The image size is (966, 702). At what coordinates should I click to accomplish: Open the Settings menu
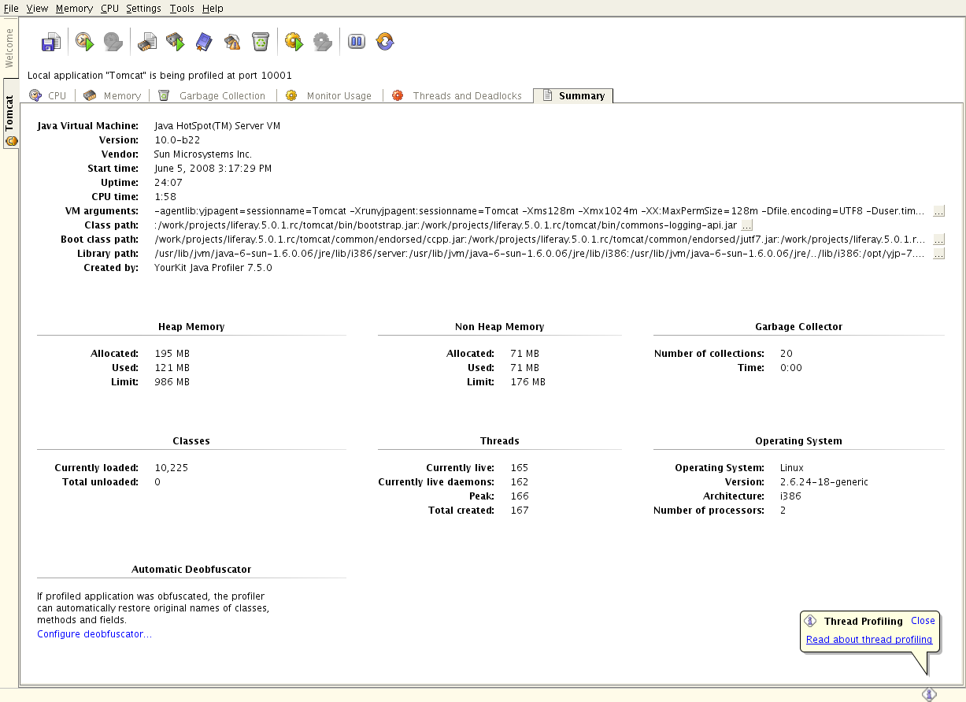pyautogui.click(x=143, y=8)
